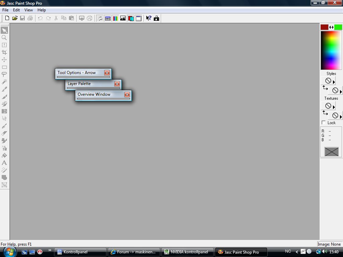Toggle the Histogram window button
The height and width of the screenshot is (257, 343).
[x=123, y=18]
